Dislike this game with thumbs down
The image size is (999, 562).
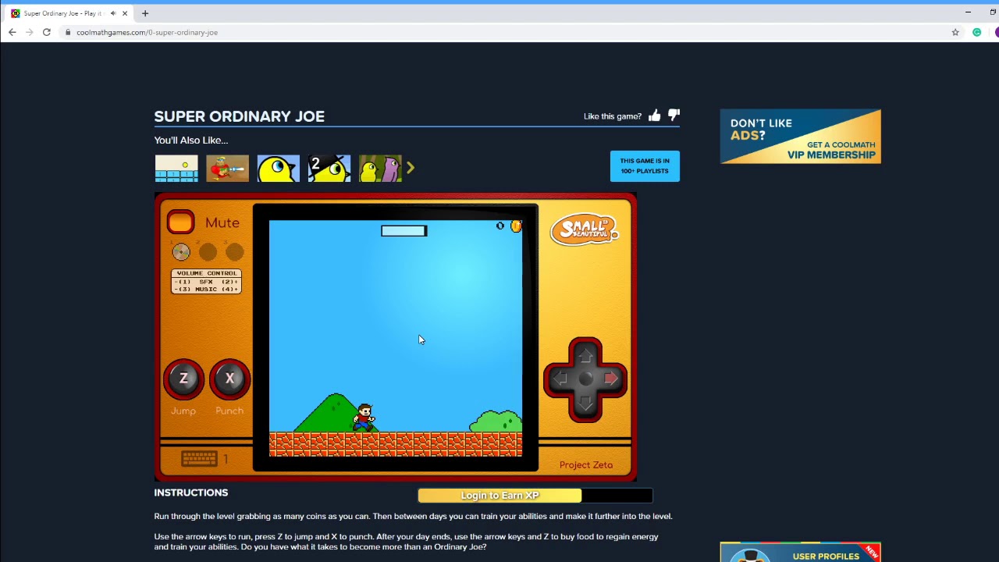point(674,116)
